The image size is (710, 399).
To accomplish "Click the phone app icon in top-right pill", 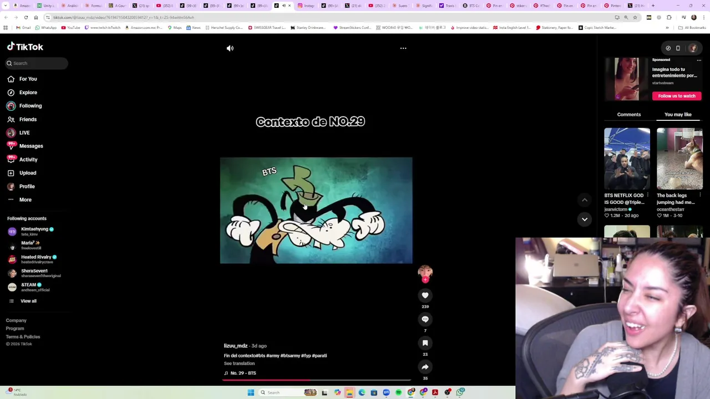I will [x=678, y=48].
